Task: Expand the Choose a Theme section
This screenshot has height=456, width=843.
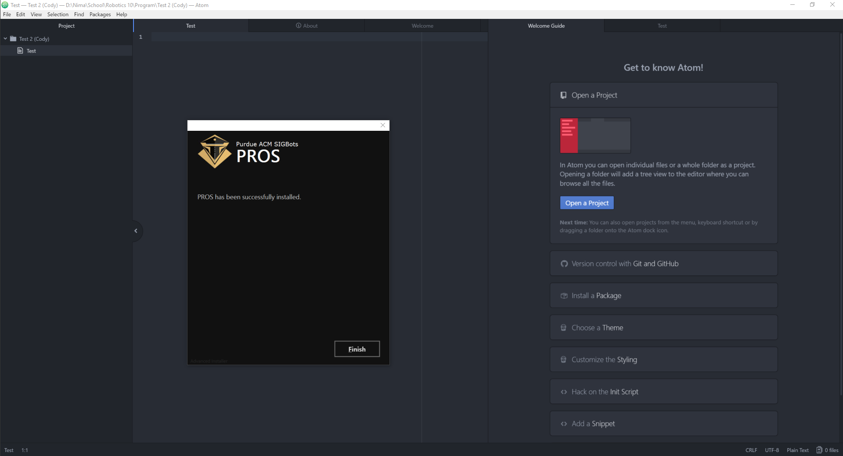Action: tap(663, 327)
